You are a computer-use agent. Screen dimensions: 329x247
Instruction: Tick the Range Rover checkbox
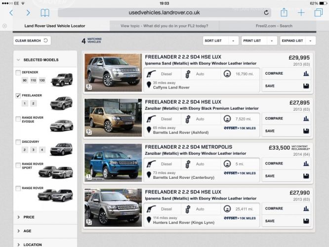(x=18, y=188)
